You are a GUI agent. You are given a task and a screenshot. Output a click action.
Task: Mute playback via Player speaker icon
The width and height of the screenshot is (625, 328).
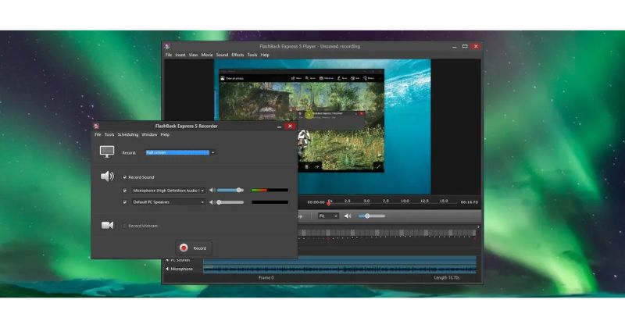point(348,216)
